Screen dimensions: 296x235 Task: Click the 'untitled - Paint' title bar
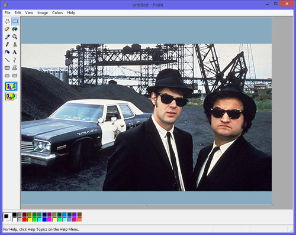[147, 5]
